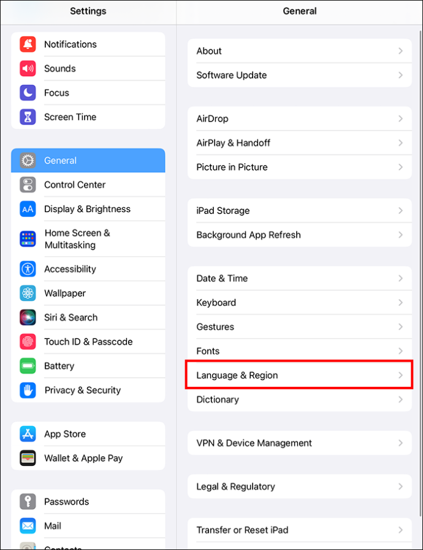Select General in the settings sidebar
Viewport: 423px width, 550px height.
point(88,160)
